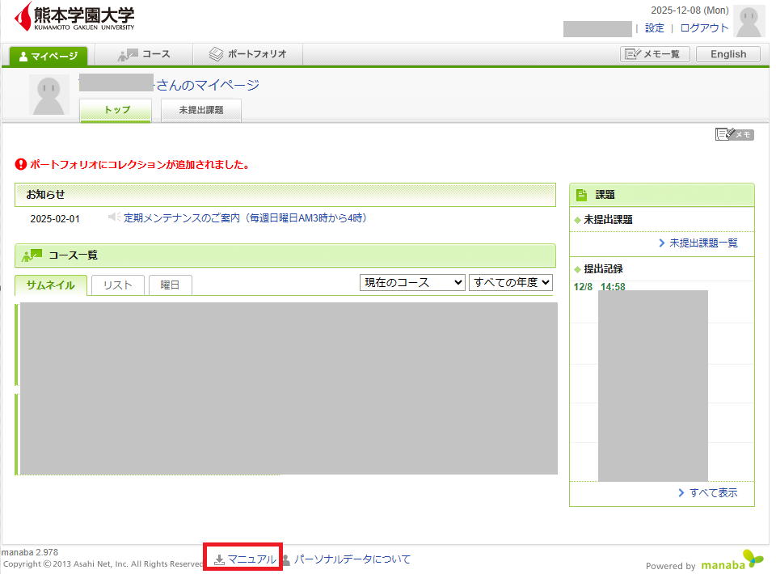Viewport: 776px width, 574px height.
Task: Open the ポートフォリオ tab
Action: point(248,54)
